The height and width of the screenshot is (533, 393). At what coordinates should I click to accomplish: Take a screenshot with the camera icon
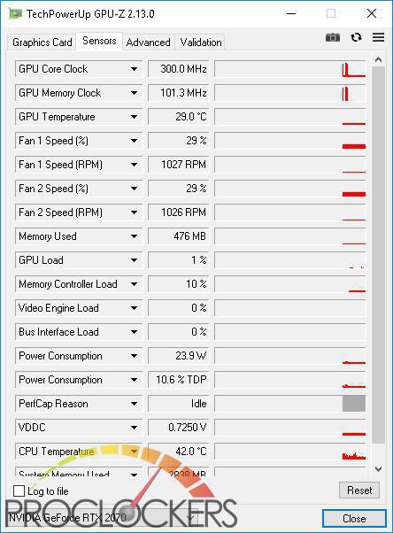(333, 37)
